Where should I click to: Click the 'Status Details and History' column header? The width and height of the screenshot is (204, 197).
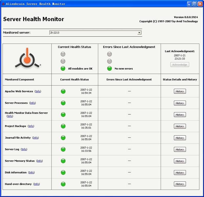[x=180, y=80]
